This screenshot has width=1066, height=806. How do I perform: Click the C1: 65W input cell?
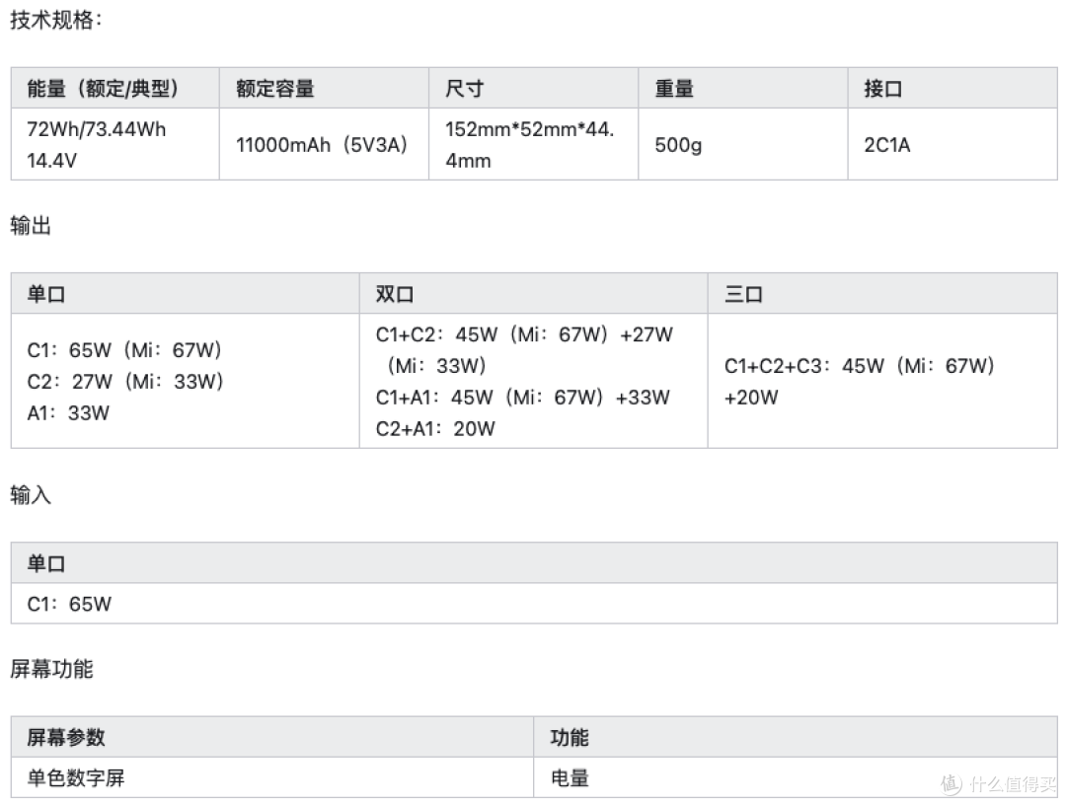click(x=534, y=604)
